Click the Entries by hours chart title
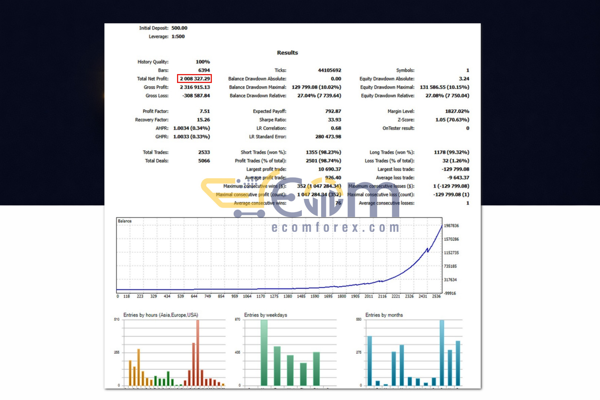 (160, 315)
